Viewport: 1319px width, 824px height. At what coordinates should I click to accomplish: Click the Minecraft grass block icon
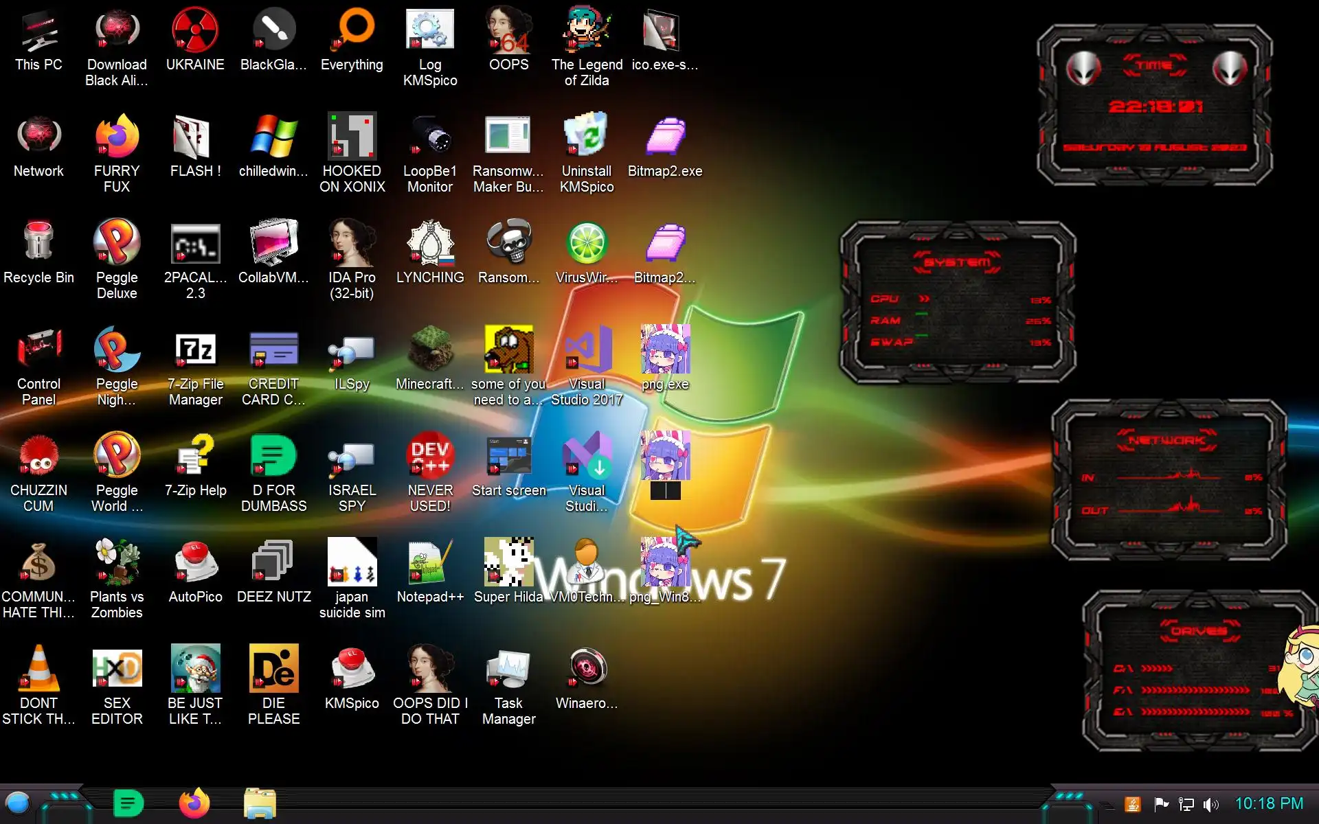tap(430, 349)
